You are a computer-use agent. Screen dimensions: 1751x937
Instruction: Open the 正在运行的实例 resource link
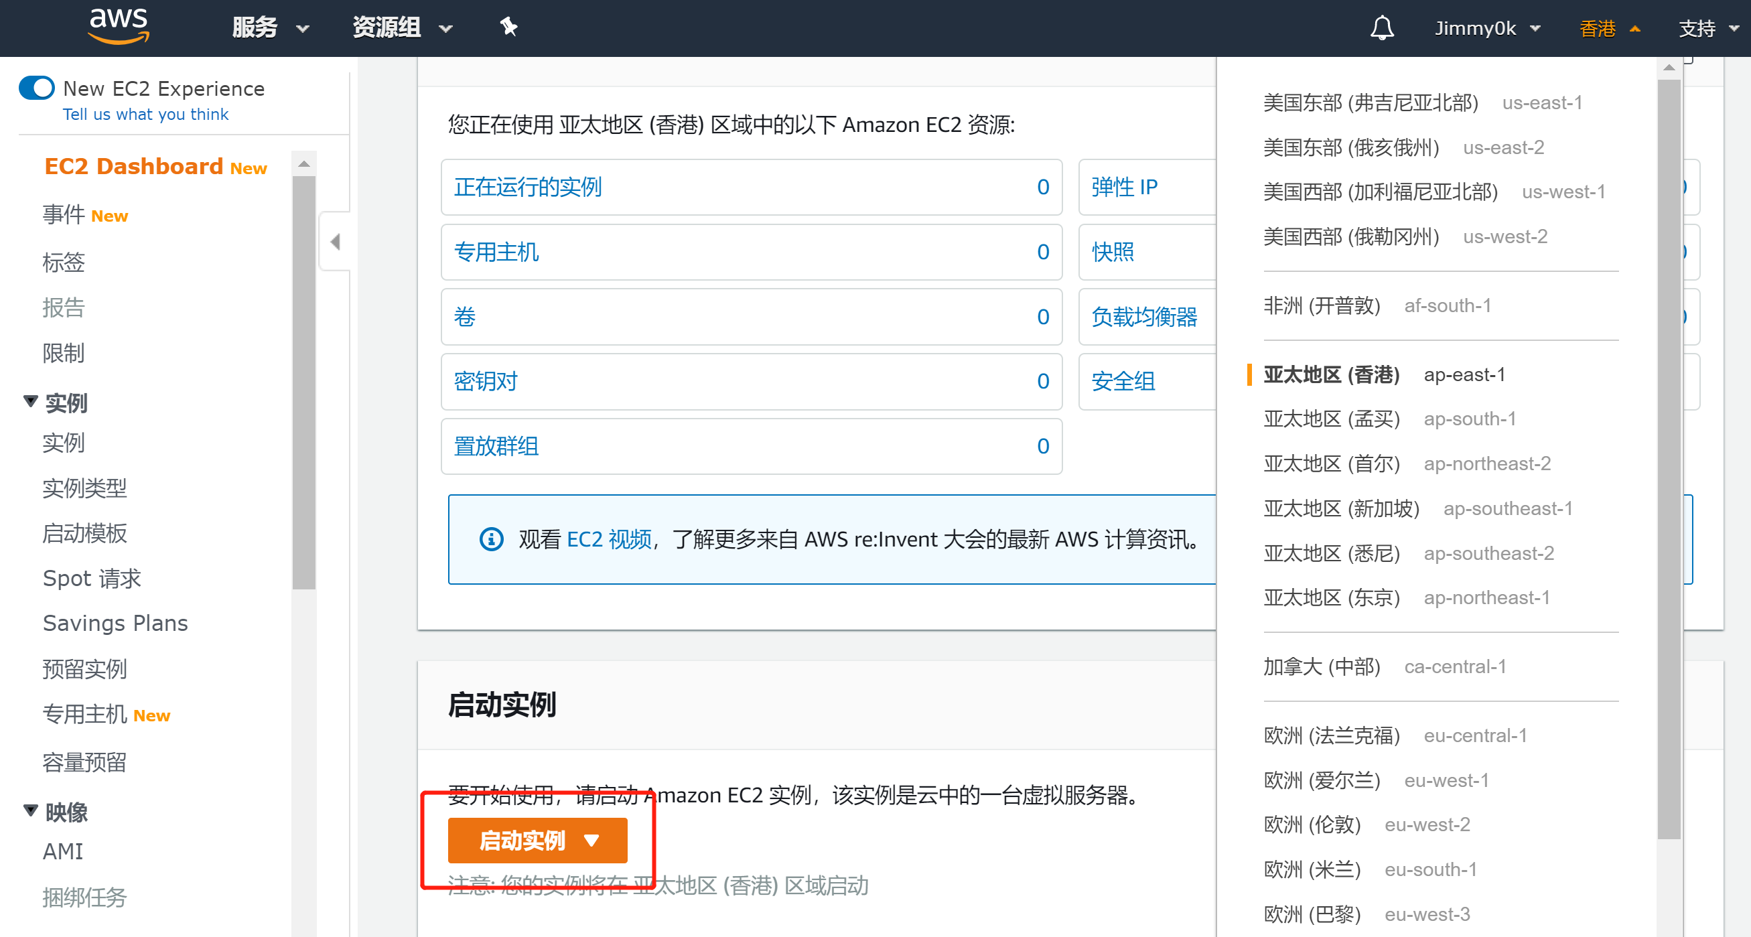pyautogui.click(x=527, y=187)
